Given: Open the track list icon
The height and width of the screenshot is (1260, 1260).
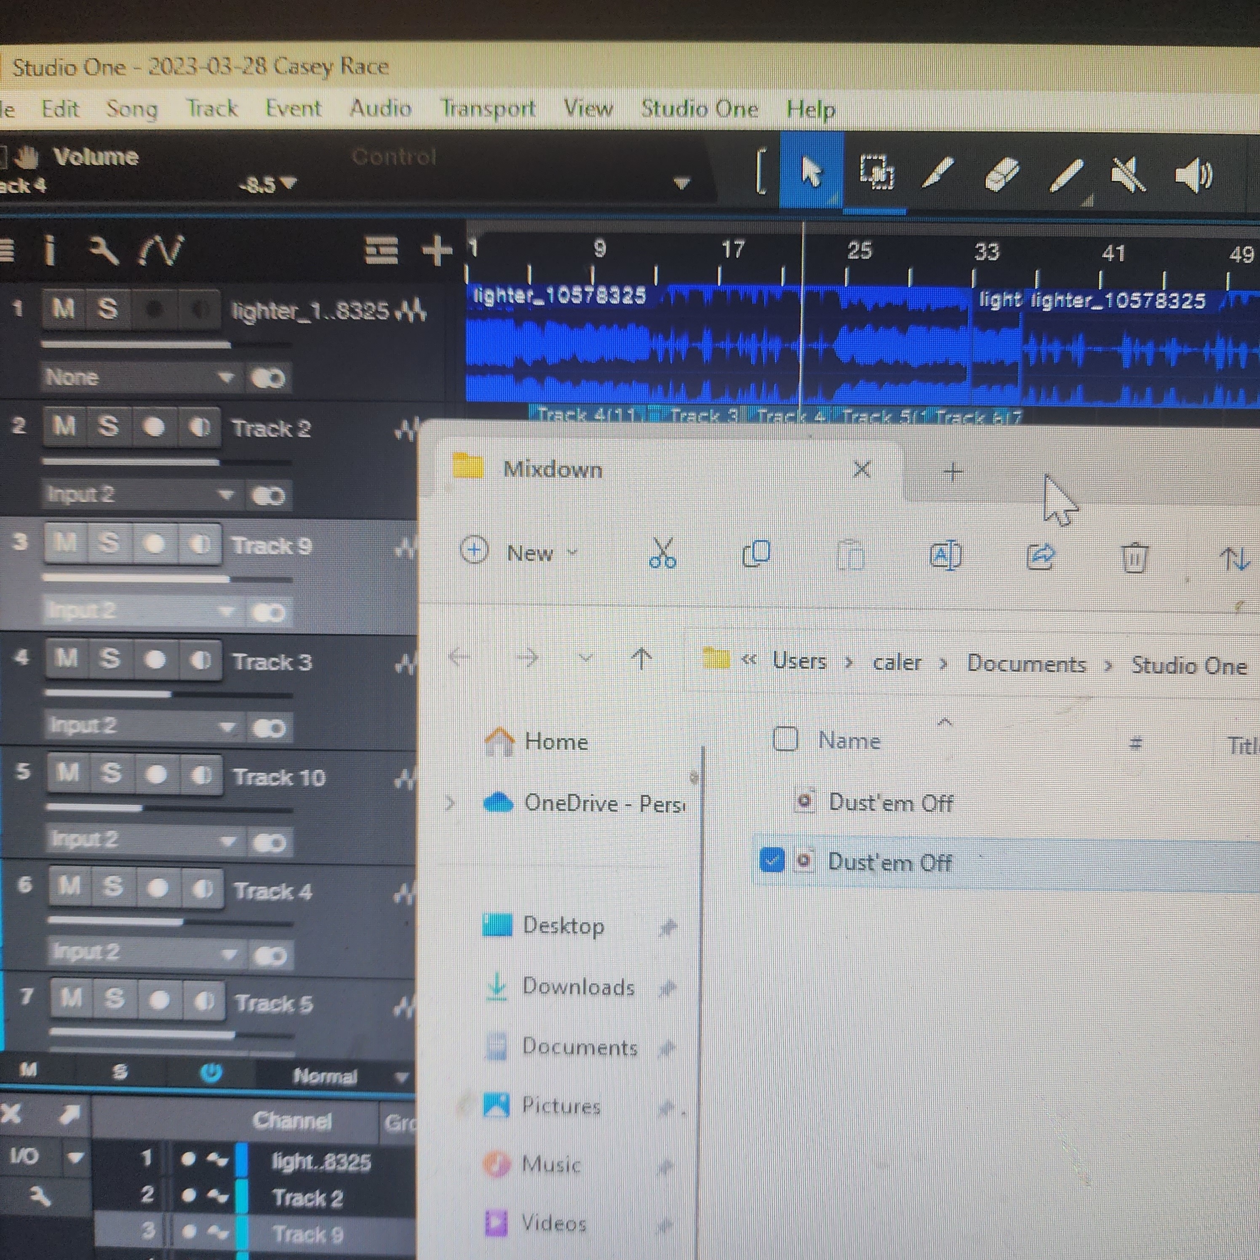Looking at the screenshot, I should pos(381,251).
